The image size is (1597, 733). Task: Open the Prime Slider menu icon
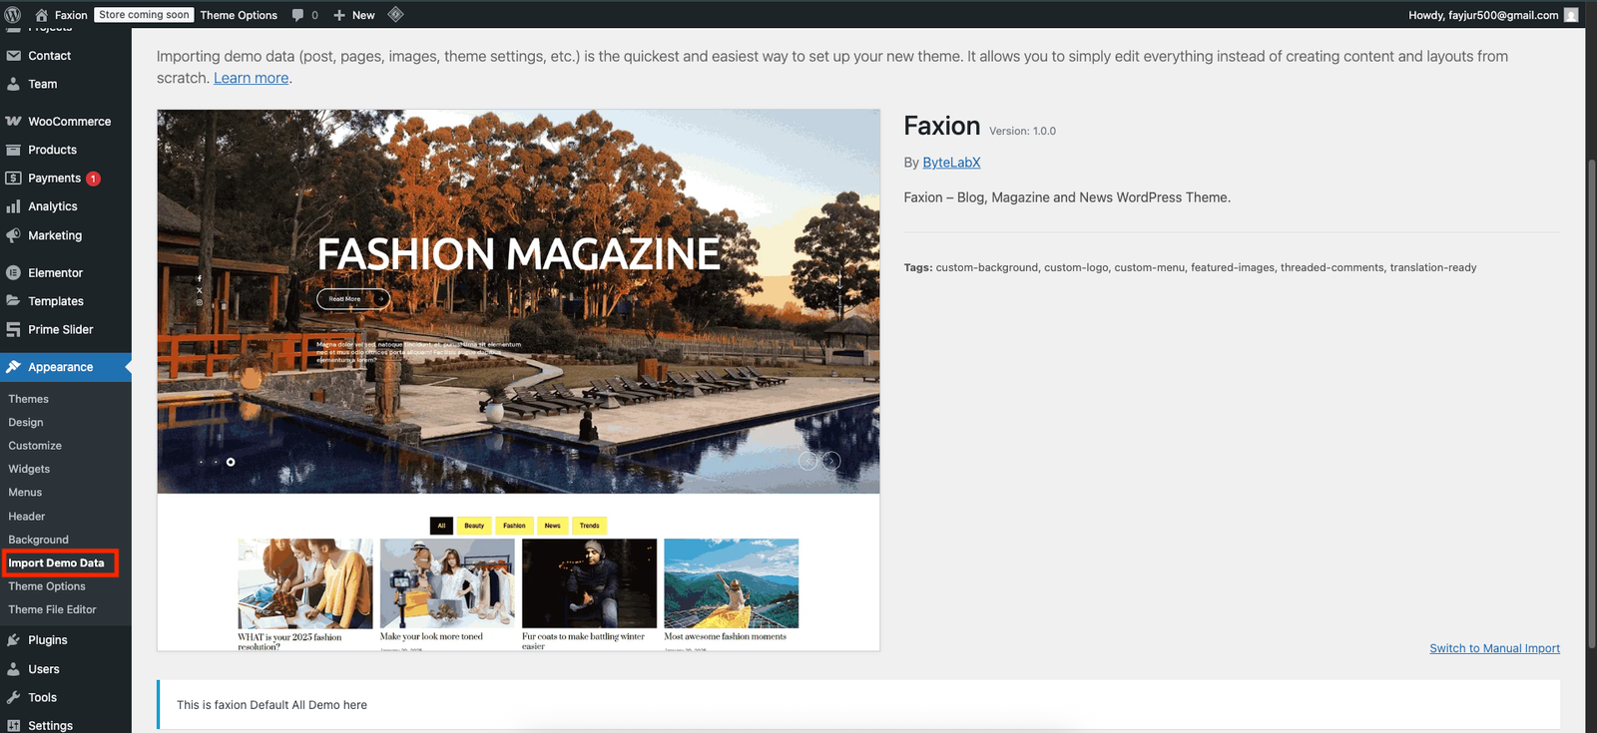(x=13, y=330)
